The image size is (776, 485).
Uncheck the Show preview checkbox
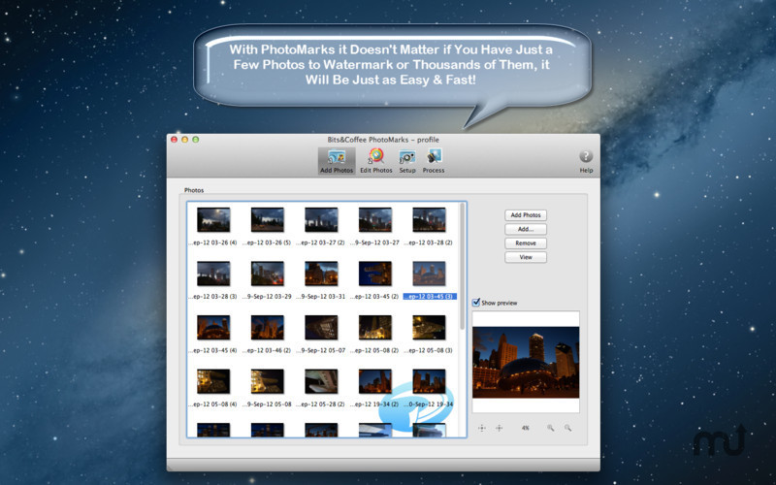pos(476,302)
